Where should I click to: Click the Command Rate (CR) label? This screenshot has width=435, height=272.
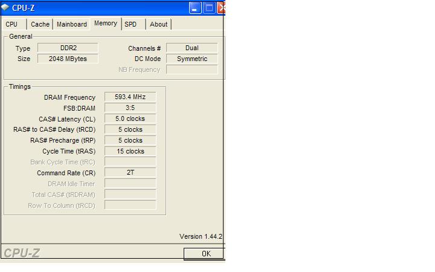pos(66,173)
